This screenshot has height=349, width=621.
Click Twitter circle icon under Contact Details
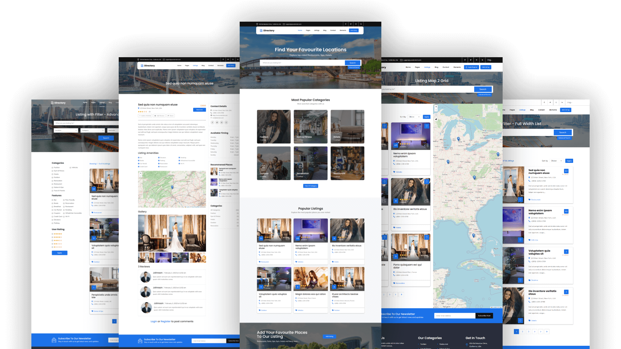217,122
